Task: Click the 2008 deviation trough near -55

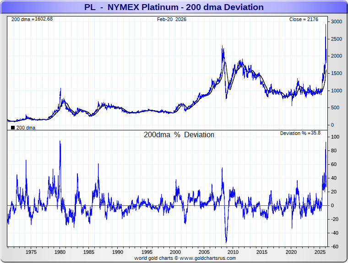Action: (x=226, y=242)
